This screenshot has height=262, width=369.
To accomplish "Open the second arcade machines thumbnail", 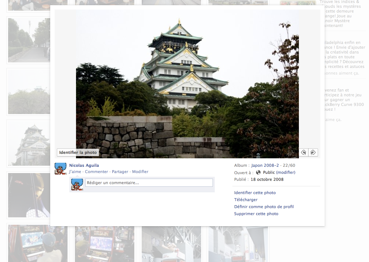I will (104, 244).
